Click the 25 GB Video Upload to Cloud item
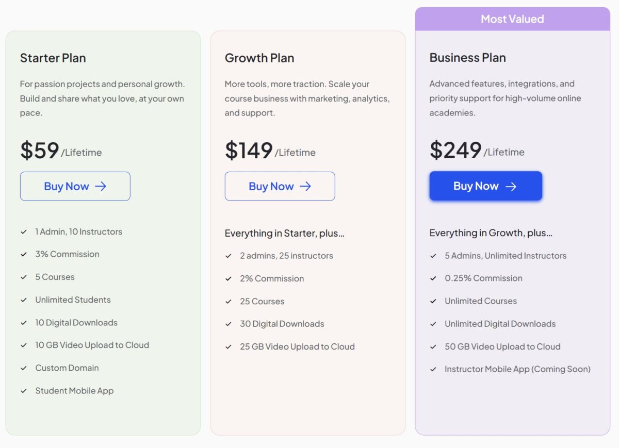This screenshot has height=448, width=619. (297, 346)
